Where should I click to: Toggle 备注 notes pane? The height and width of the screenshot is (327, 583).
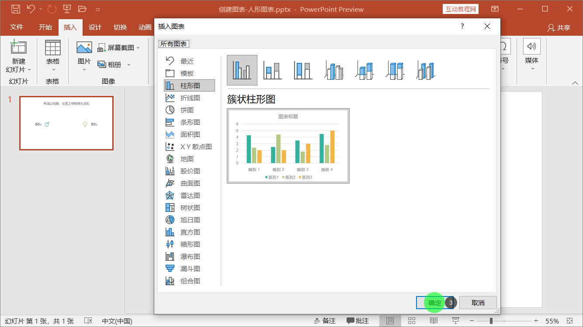(325, 321)
